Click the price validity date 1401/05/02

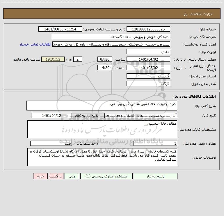[148, 68]
